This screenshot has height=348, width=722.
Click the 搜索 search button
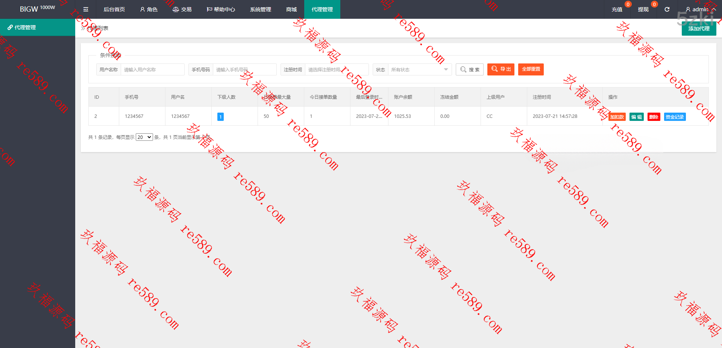click(469, 69)
